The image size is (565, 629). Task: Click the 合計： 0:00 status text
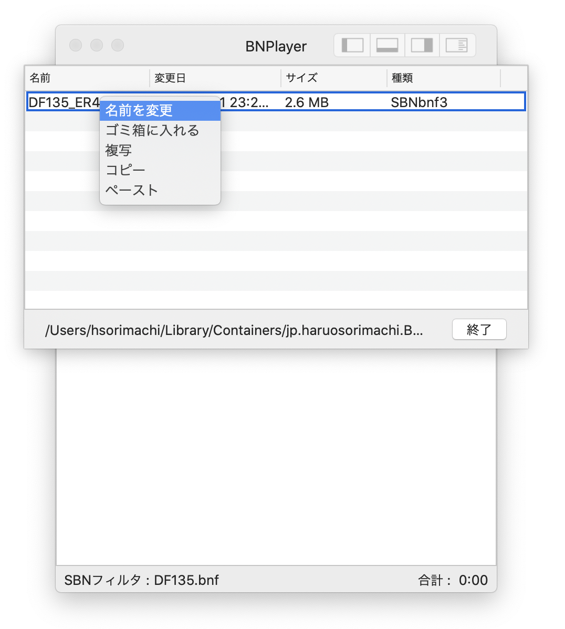[453, 580]
